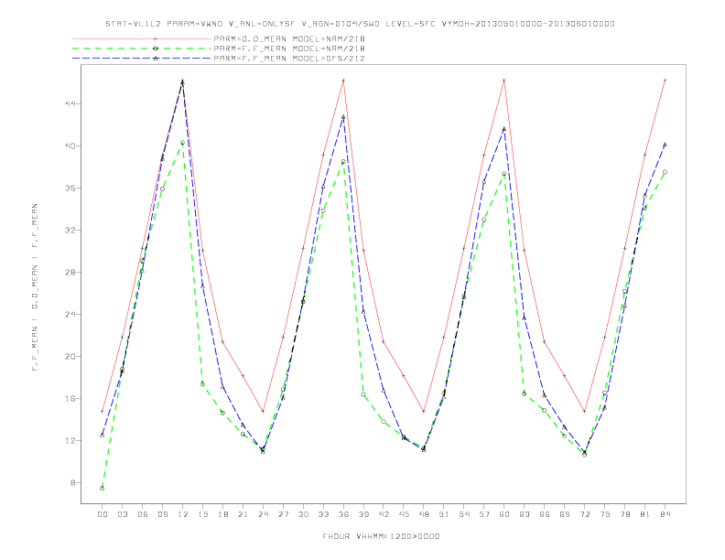The height and width of the screenshot is (560, 725).
Task: Click x-axis tick label 54
Action: [x=464, y=514]
